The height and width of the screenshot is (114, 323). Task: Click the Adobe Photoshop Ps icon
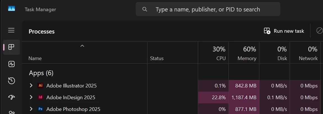coord(40,109)
